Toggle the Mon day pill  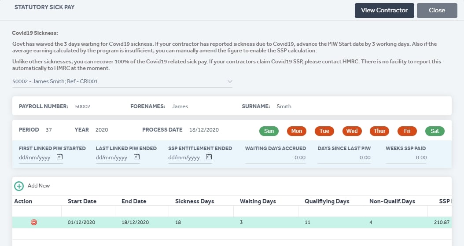click(x=297, y=131)
